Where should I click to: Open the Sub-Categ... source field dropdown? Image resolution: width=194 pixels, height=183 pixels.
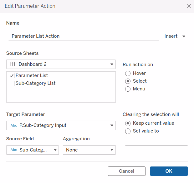coord(33,150)
